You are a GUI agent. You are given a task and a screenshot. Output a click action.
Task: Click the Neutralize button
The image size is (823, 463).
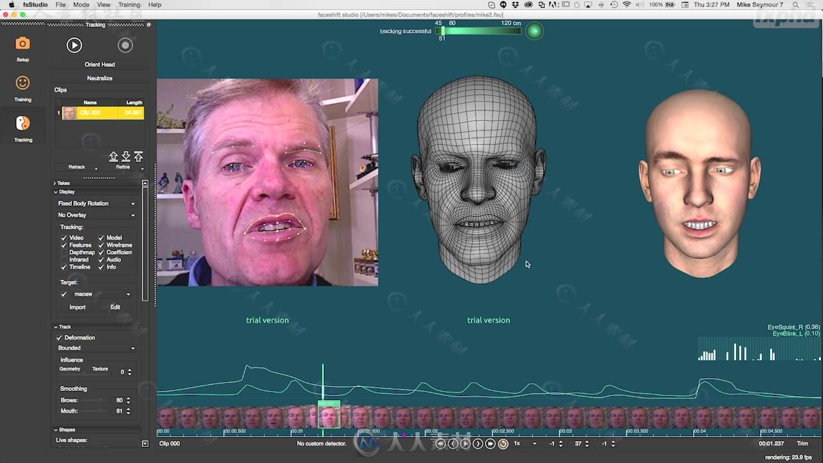point(100,78)
